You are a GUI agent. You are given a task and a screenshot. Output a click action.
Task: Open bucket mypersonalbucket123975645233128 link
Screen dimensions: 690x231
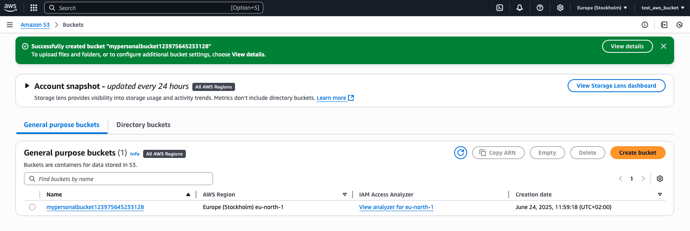pyautogui.click(x=95, y=207)
